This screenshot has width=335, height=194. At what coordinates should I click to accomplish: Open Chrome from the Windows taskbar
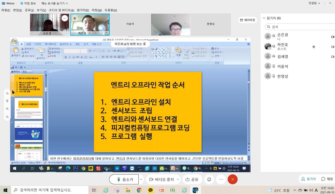pos(139,190)
